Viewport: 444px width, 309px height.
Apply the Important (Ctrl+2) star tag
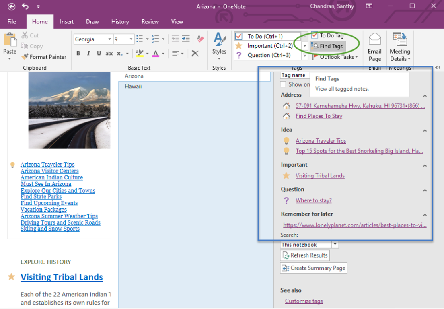point(267,46)
